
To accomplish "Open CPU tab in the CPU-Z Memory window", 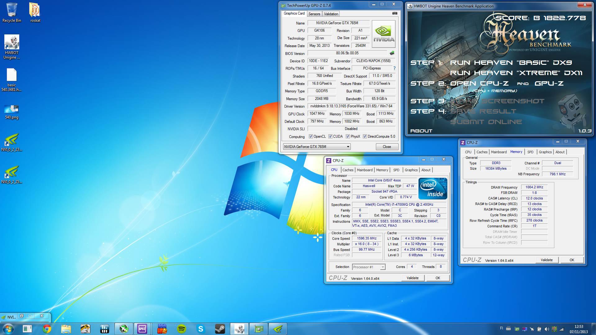I will [468, 152].
